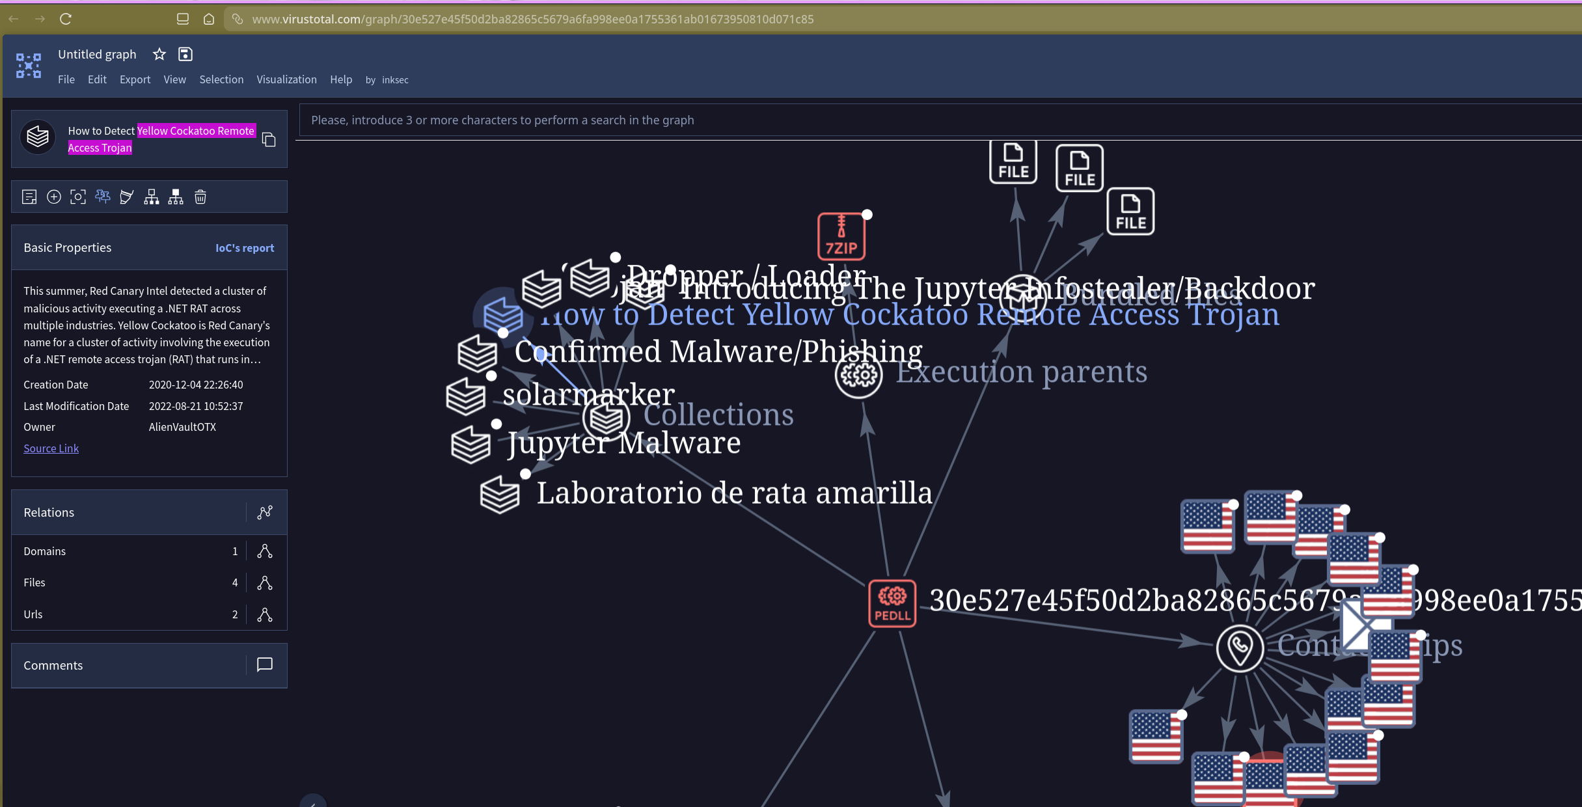This screenshot has width=1582, height=807.
Task: Click the highlighter marker icon
Action: [x=127, y=197]
